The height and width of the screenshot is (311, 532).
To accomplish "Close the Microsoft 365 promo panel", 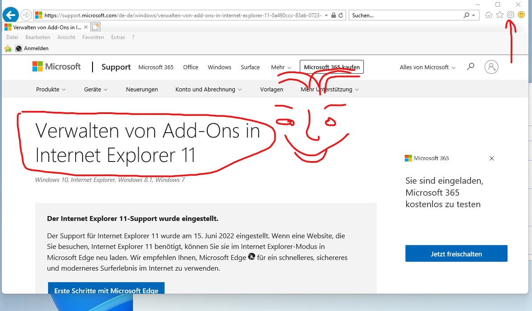I will pos(492,158).
